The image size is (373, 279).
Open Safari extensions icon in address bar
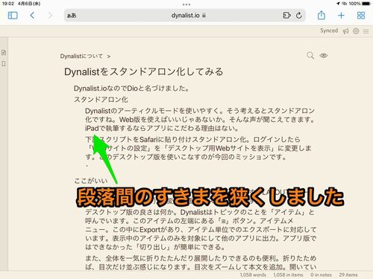pyautogui.click(x=286, y=16)
